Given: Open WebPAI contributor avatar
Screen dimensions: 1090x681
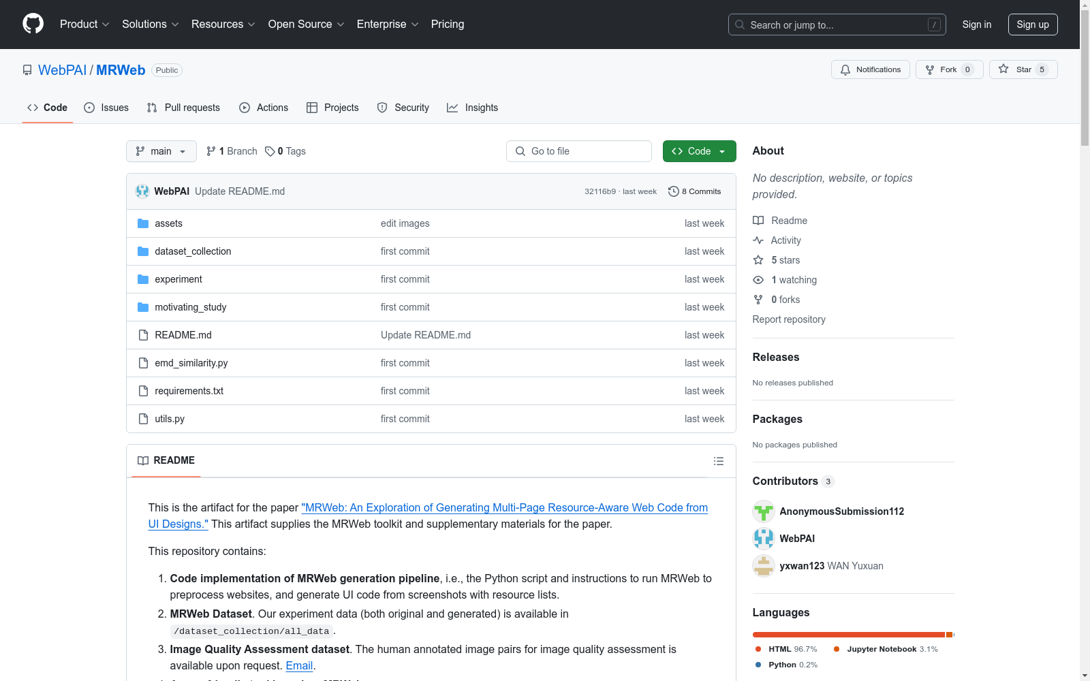Looking at the screenshot, I should point(764,539).
